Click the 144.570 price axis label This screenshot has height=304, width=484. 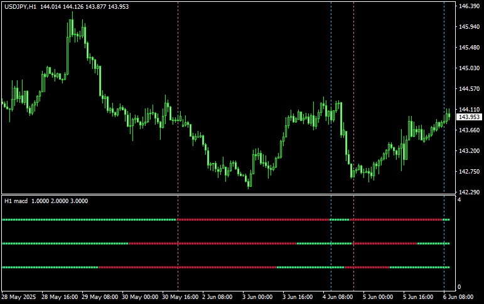point(469,88)
